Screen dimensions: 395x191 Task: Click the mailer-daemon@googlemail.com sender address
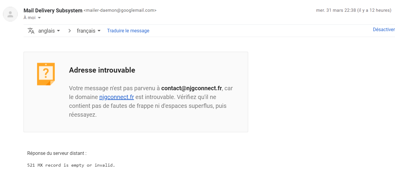pyautogui.click(x=120, y=10)
